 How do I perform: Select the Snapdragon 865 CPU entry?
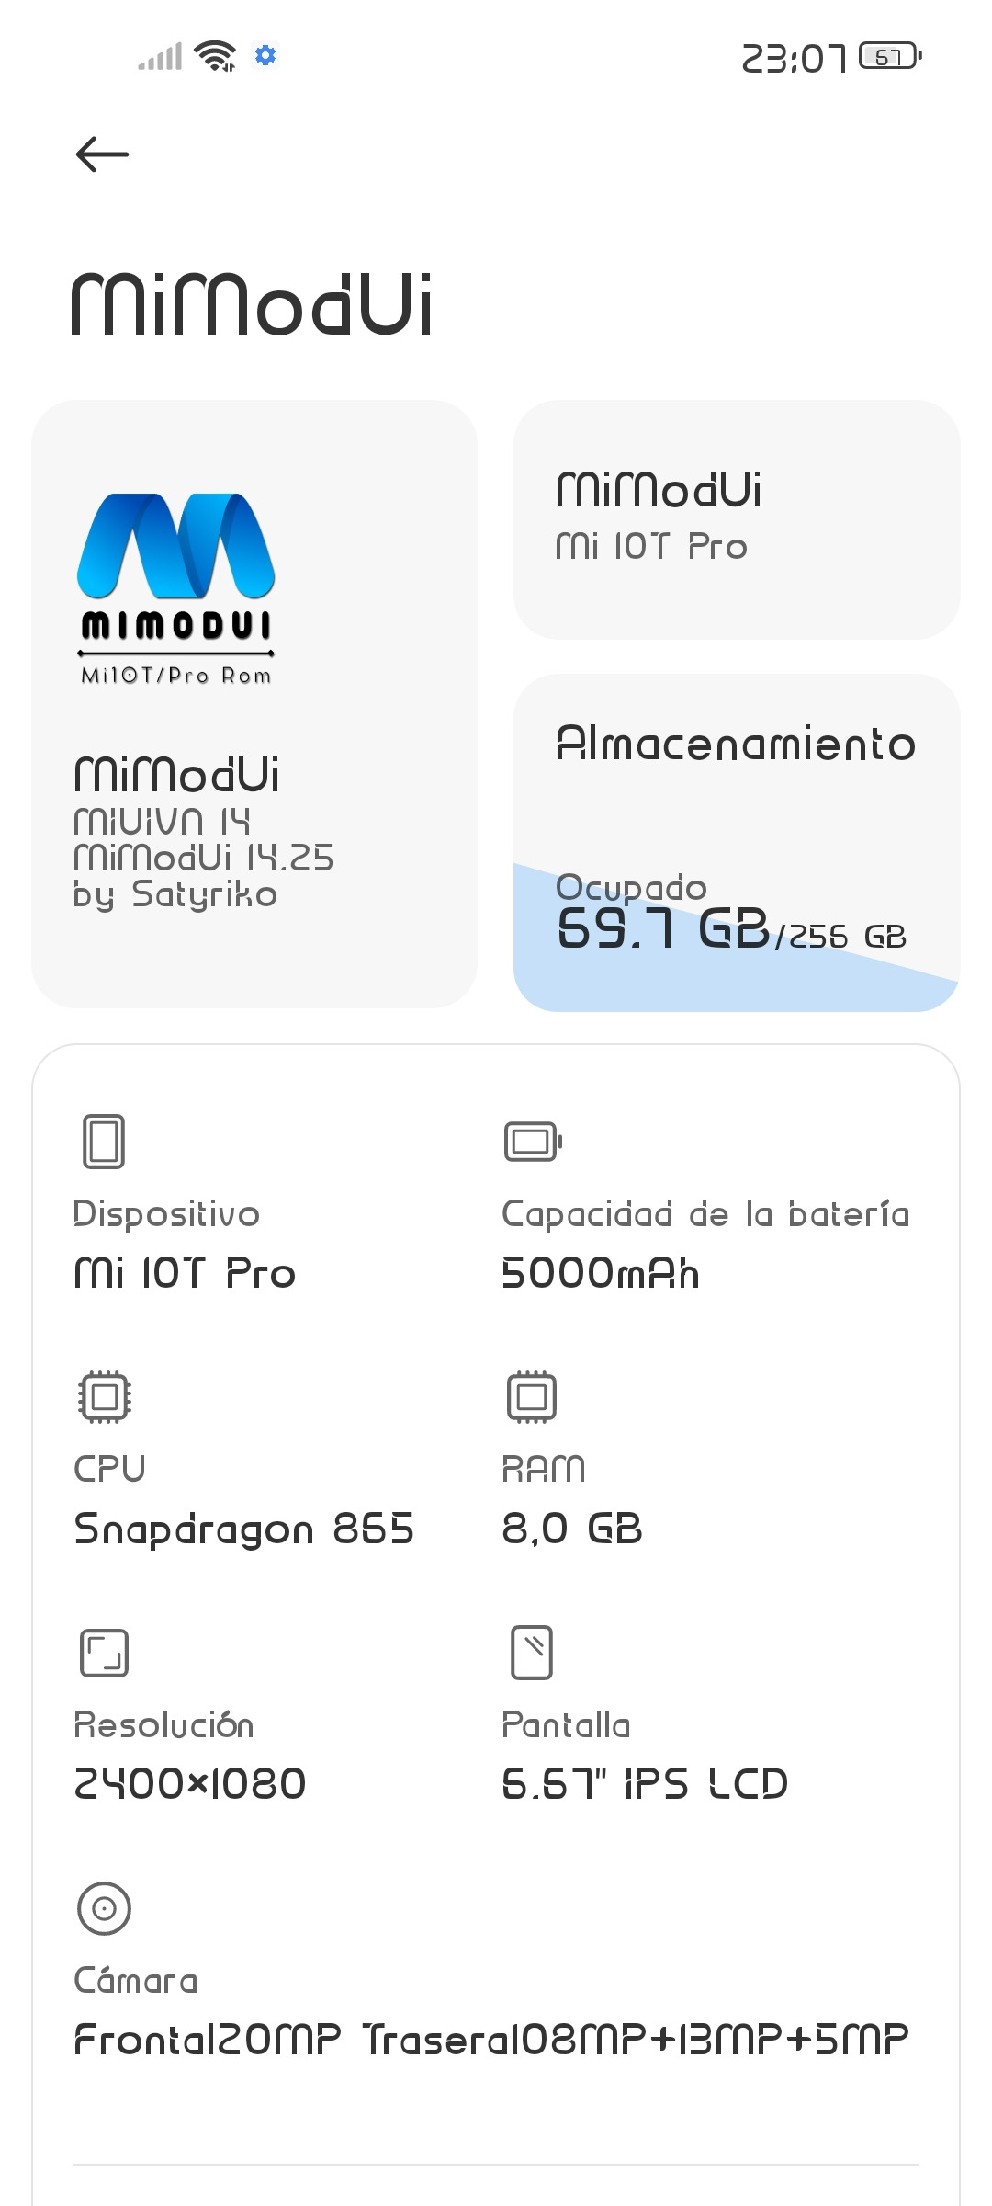coord(243,1529)
